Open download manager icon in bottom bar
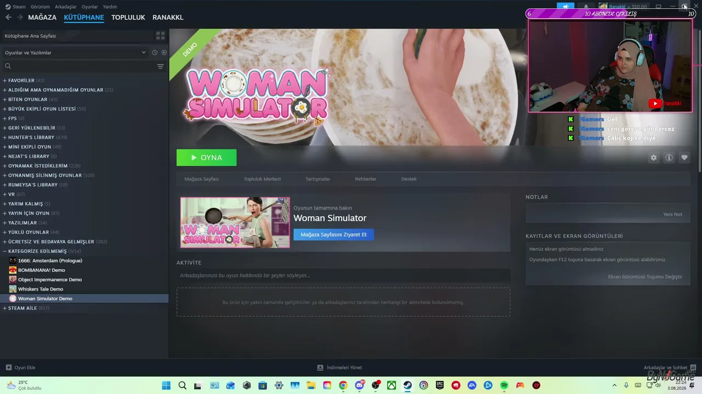 pyautogui.click(x=320, y=368)
